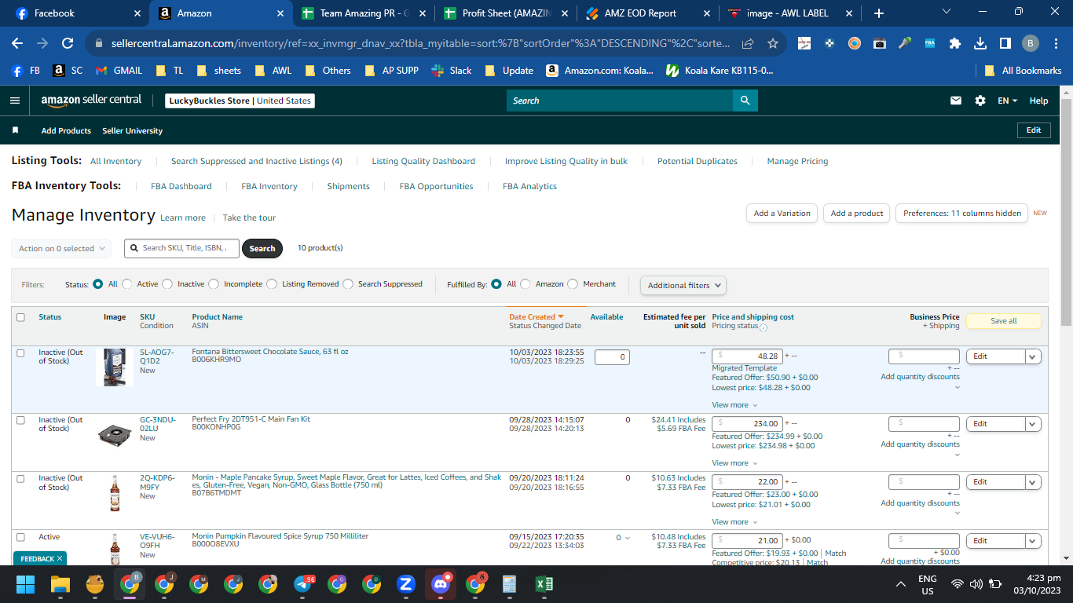Open Zoom from the taskbar

(406, 584)
